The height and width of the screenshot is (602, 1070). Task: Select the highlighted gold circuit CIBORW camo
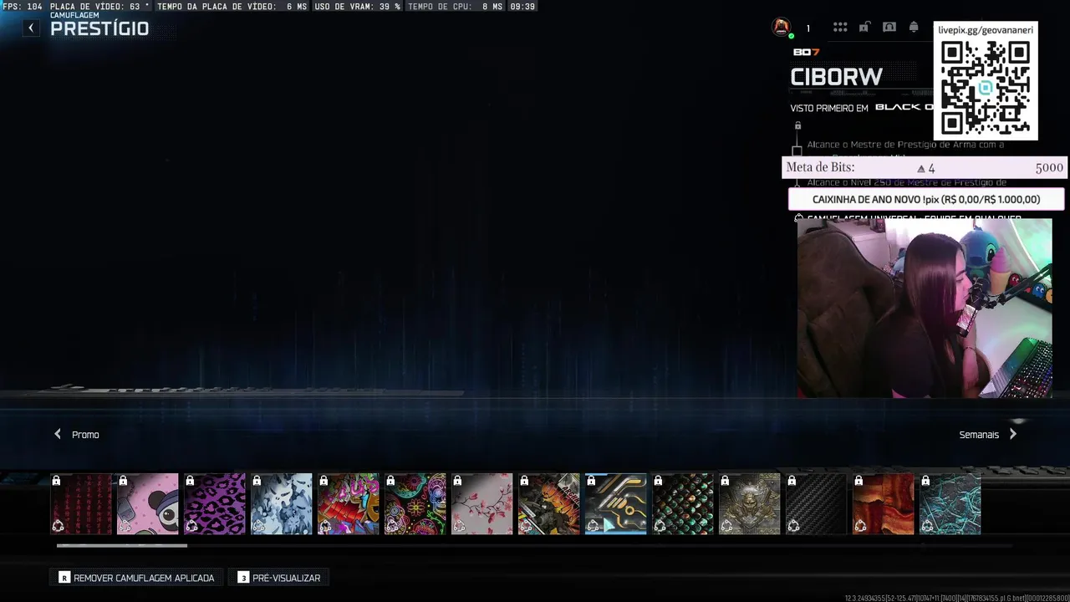[x=616, y=504]
